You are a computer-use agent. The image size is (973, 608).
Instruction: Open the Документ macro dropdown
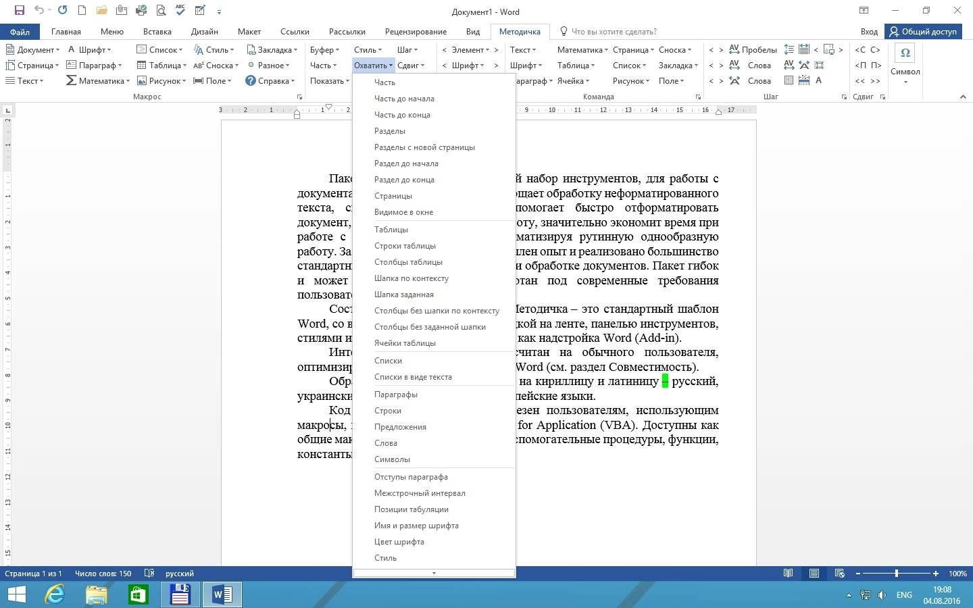[32, 49]
